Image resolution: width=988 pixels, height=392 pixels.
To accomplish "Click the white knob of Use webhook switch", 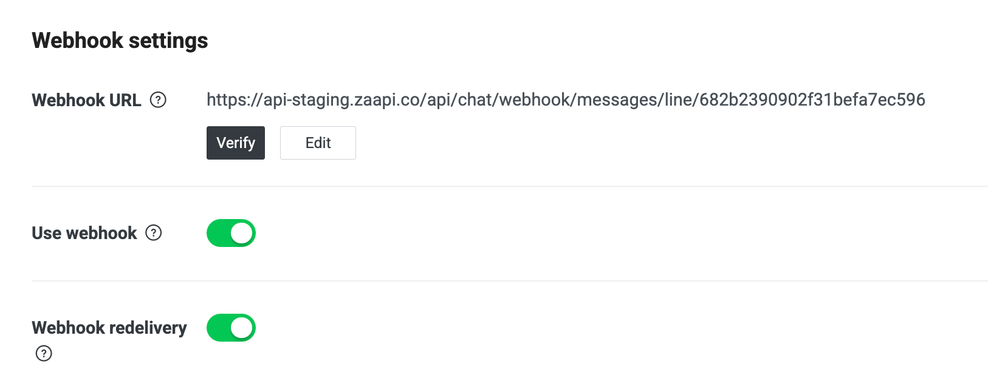I will pos(241,233).
